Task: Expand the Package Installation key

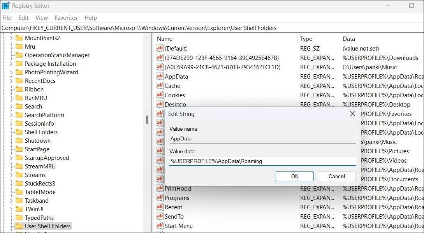Action: point(11,64)
